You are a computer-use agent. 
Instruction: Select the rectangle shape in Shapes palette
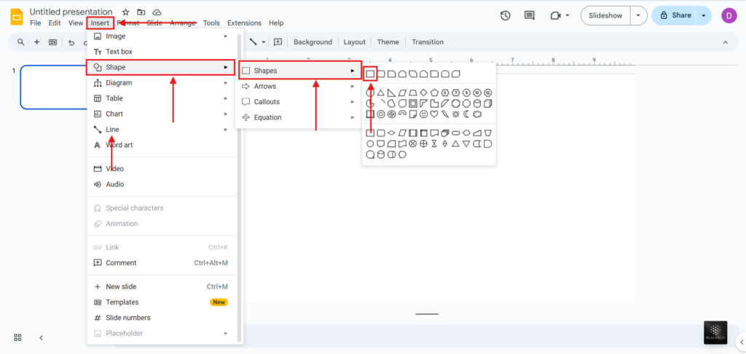point(370,74)
